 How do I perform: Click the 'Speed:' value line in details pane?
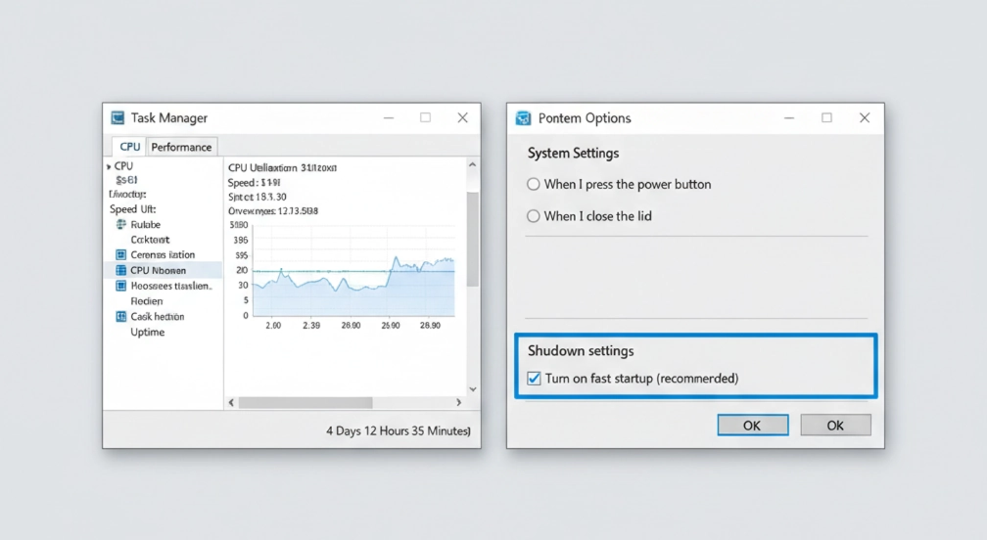pos(254,183)
